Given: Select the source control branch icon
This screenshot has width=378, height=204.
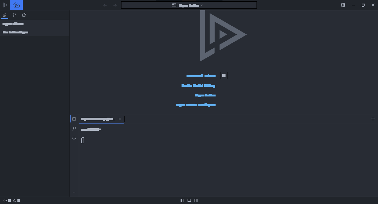Looking at the screenshot, I should coord(14,15).
